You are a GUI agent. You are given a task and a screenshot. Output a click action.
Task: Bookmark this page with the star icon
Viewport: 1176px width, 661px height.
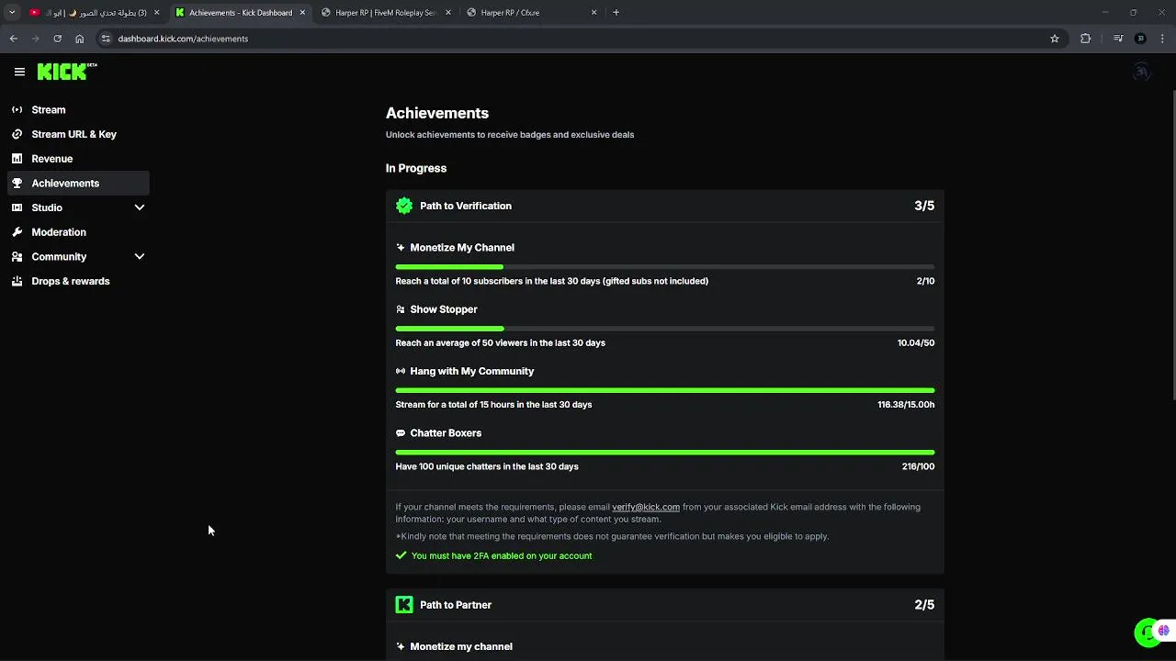click(1055, 39)
